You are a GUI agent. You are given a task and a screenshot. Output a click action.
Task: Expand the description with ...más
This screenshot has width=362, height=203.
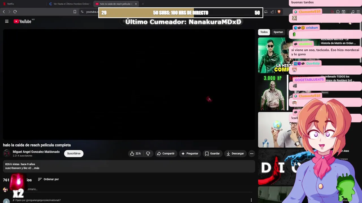pyautogui.click(x=36, y=168)
